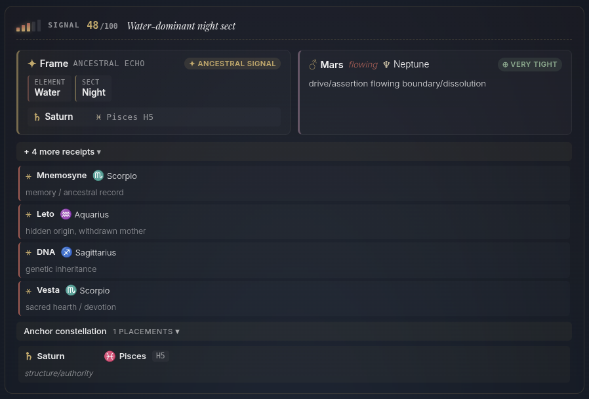Click the Aquarius label
The image size is (589, 399).
tap(92, 215)
